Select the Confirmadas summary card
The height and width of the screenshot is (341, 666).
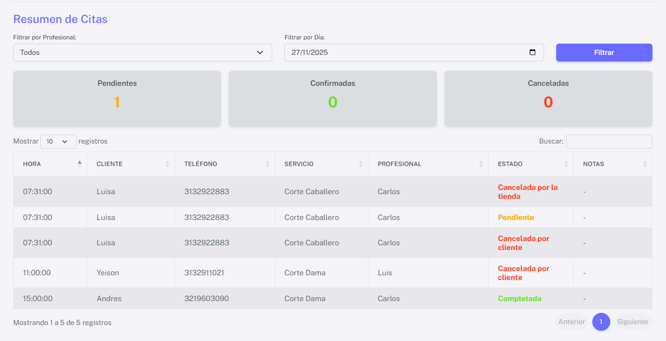(x=332, y=99)
